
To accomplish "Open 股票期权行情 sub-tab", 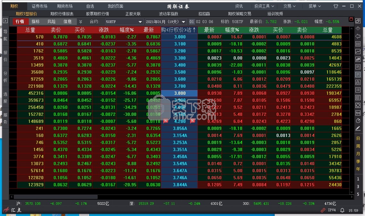I will tap(98, 14).
